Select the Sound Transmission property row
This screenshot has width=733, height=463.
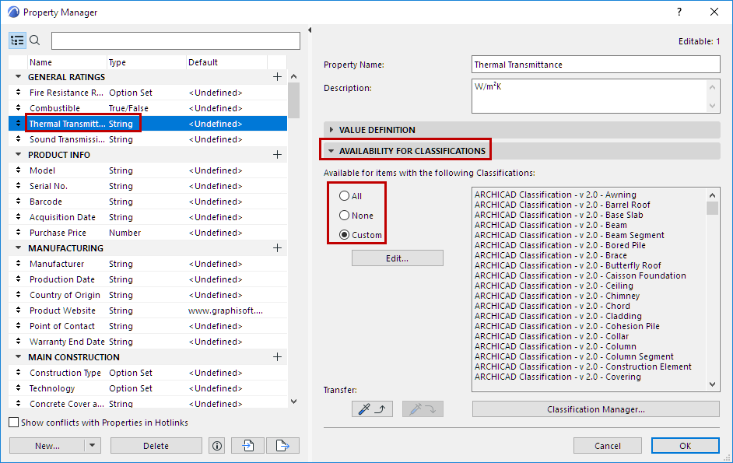148,139
